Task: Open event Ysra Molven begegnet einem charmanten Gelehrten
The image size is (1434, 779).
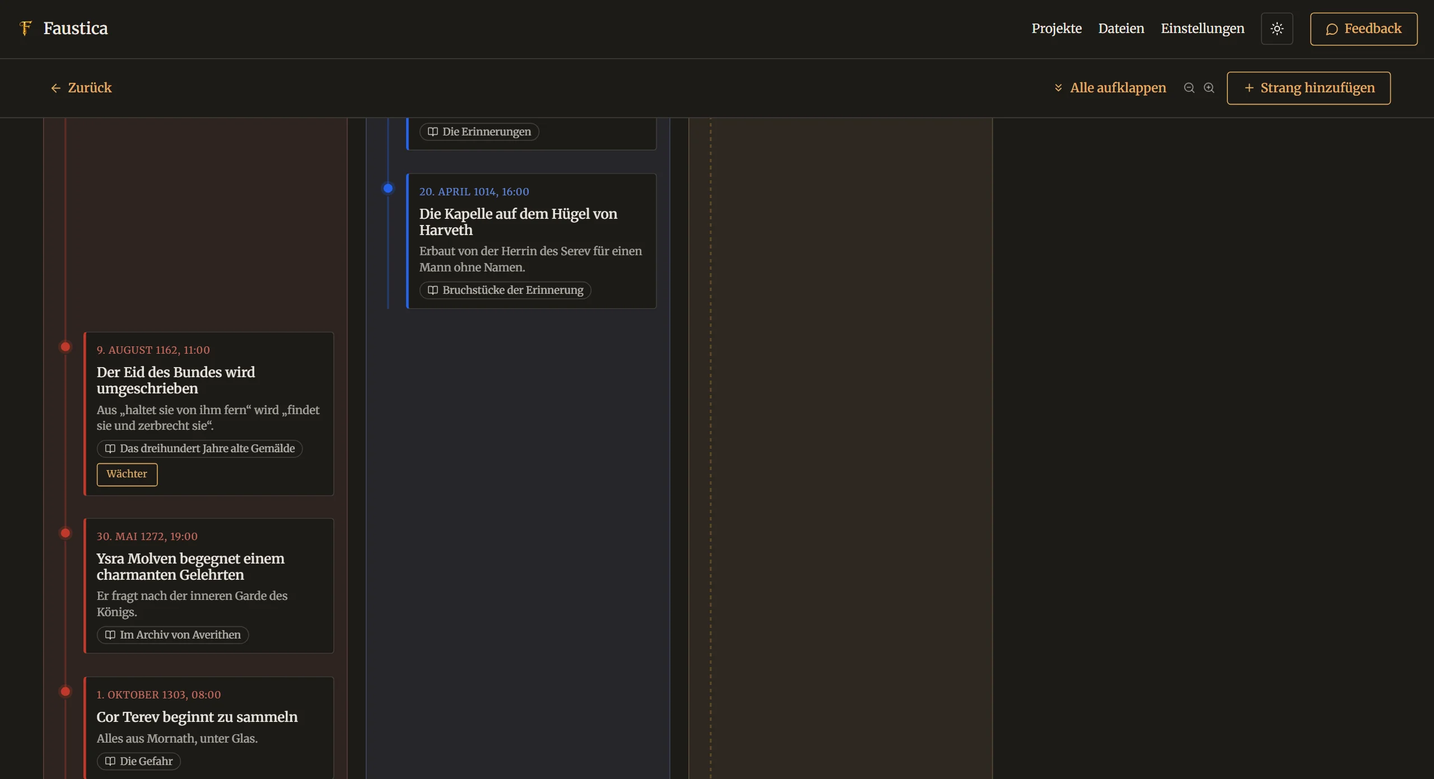Action: pos(190,566)
